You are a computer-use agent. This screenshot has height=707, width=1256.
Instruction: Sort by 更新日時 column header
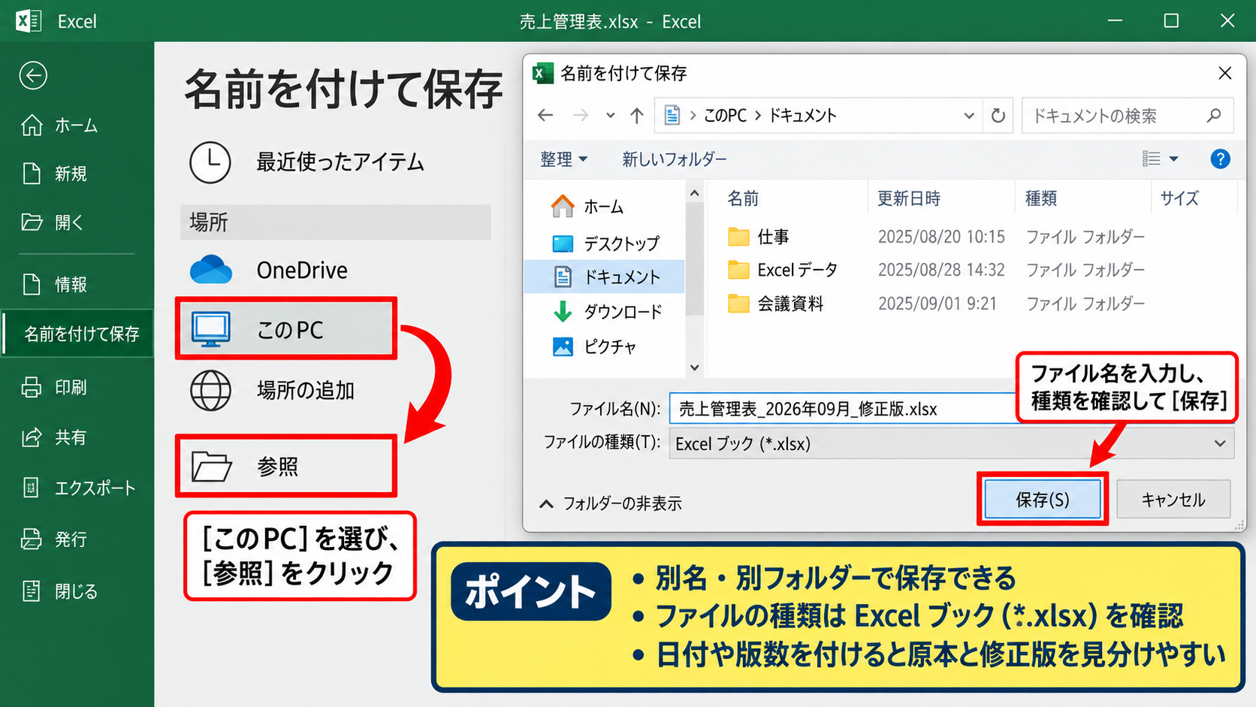point(908,198)
